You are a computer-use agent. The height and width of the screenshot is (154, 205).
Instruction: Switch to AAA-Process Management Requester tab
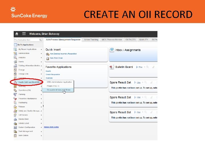(63, 40)
